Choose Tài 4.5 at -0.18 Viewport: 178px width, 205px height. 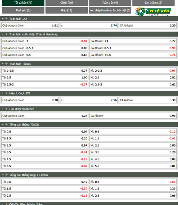45,159
